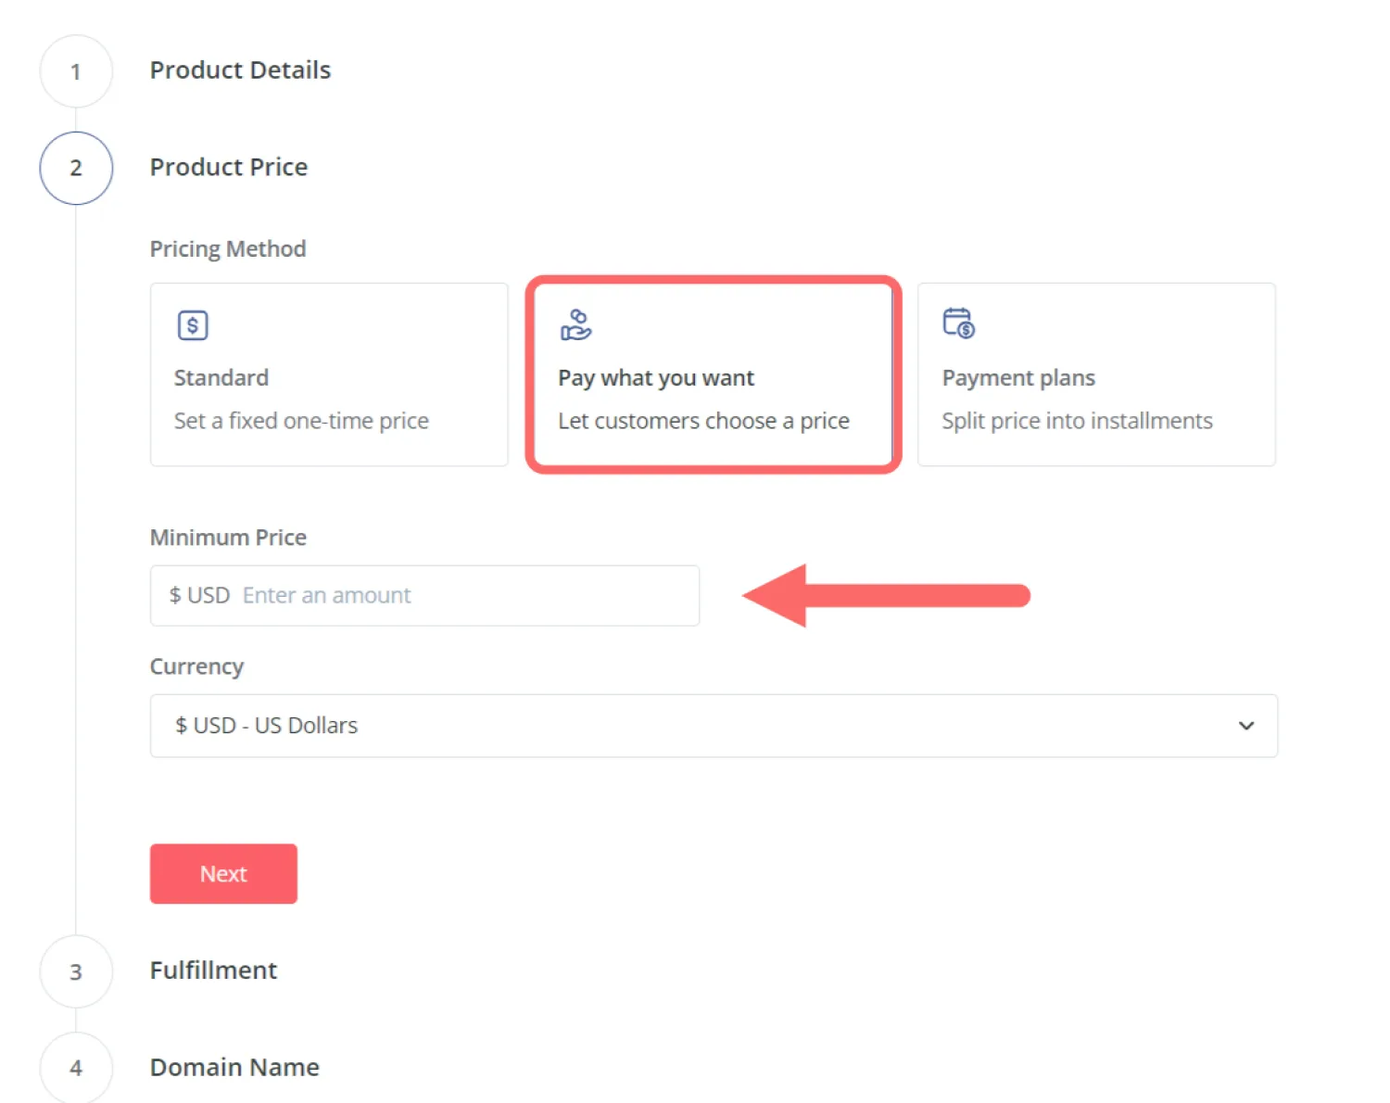Open the Fulfillment step heading
The height and width of the screenshot is (1103, 1390).
(213, 970)
